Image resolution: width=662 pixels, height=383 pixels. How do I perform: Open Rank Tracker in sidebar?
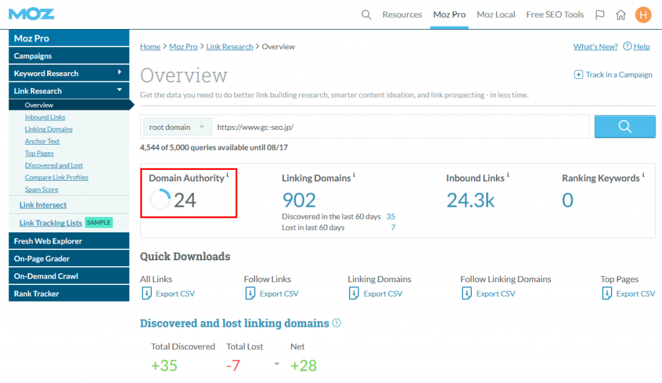pos(69,294)
